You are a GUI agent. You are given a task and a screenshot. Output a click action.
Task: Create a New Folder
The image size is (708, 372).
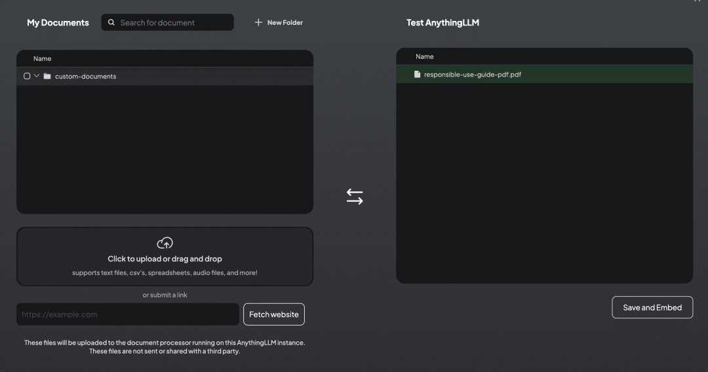[279, 22]
